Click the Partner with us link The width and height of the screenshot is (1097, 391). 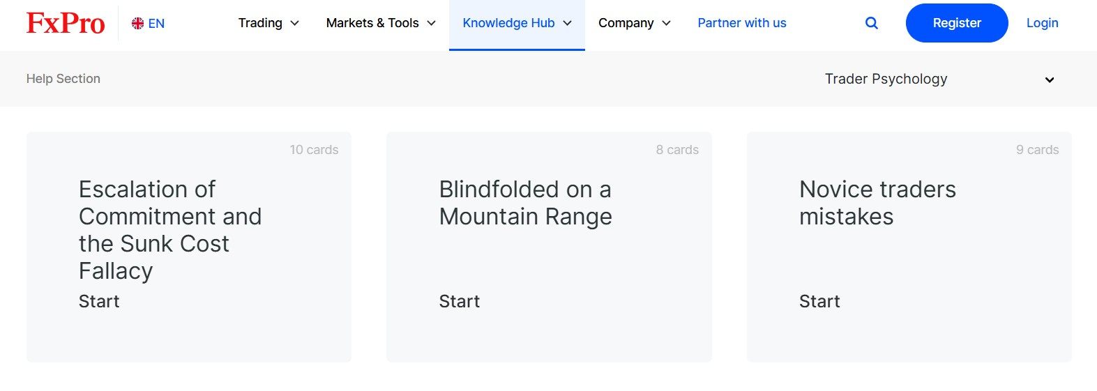(741, 23)
